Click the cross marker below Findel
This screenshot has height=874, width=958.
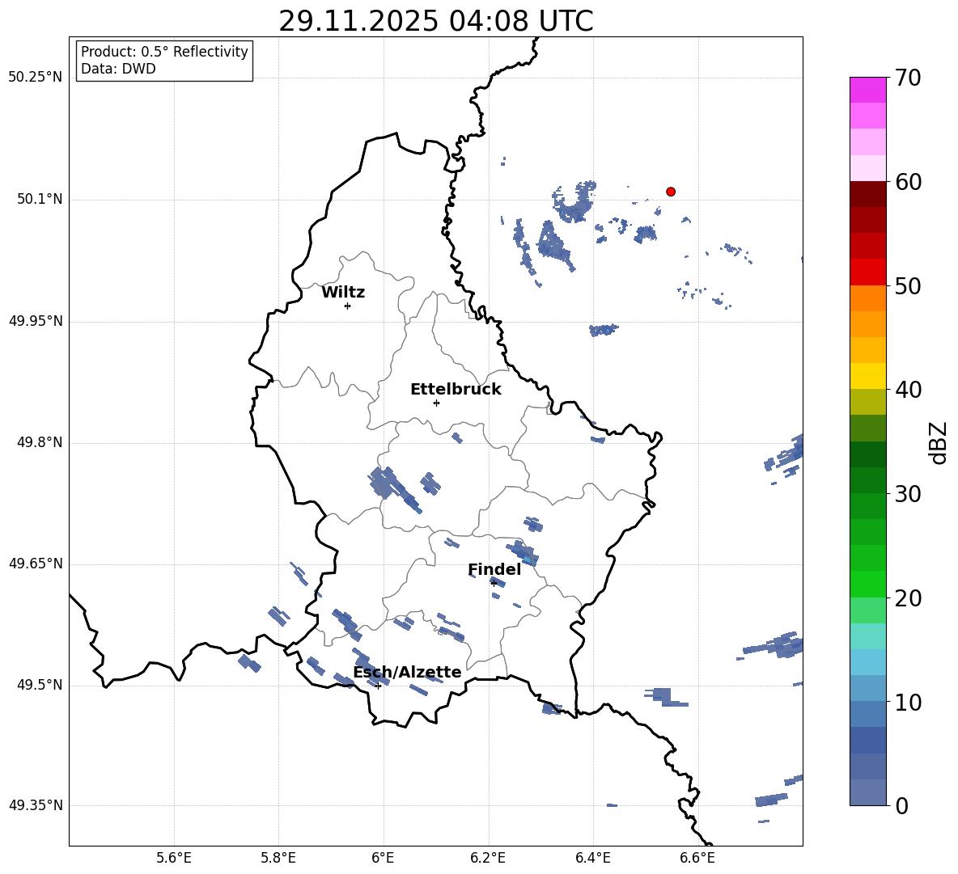pyautogui.click(x=494, y=583)
